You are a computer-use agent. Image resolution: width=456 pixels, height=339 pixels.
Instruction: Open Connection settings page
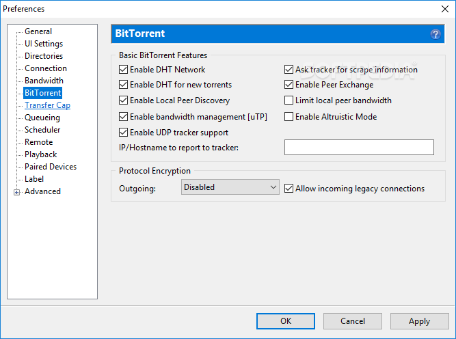46,68
